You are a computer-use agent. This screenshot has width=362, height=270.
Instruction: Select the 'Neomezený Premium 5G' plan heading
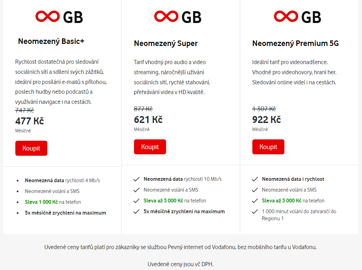[296, 44]
